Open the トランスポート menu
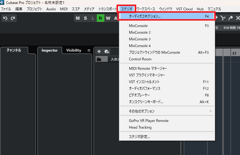The image size is (240, 155). (x=108, y=9)
